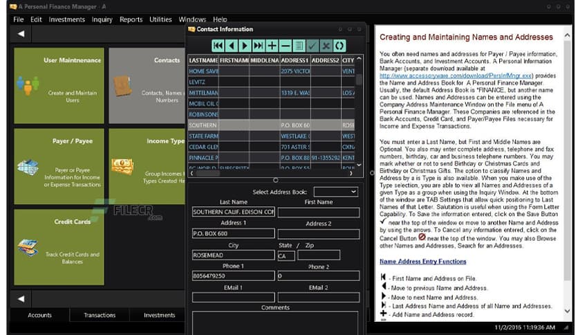The image size is (578, 335).
Task: Click the edit record toolbar icon
Action: (299, 46)
